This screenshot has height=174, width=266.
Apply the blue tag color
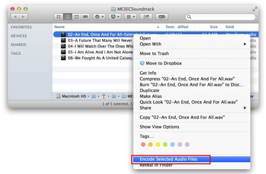pyautogui.click(x=172, y=144)
